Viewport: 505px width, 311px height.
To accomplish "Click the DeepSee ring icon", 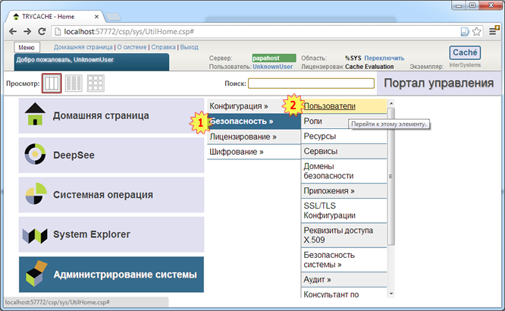I will point(35,154).
